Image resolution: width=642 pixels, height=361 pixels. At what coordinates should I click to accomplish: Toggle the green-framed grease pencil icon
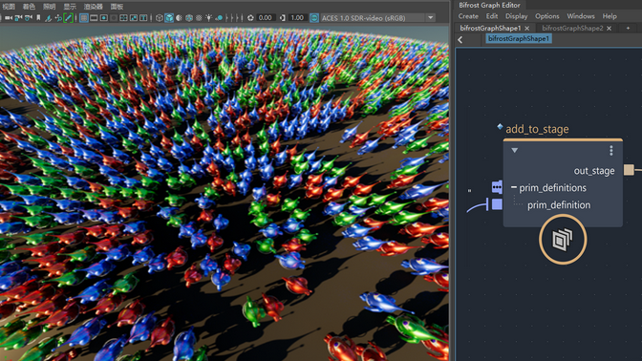[69, 18]
